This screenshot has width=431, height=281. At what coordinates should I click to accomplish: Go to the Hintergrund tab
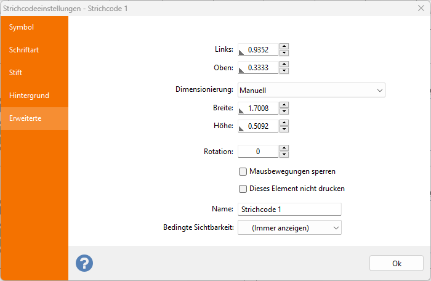pos(34,96)
